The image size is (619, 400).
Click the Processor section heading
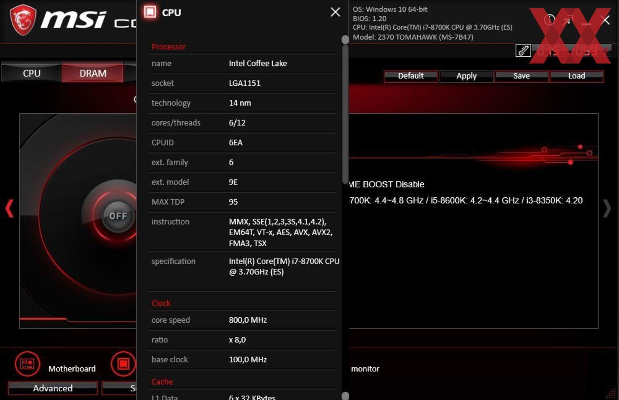point(168,46)
